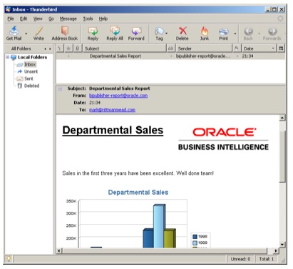The width and height of the screenshot is (293, 269).
Task: Toggle the thread column header button
Action: point(60,49)
